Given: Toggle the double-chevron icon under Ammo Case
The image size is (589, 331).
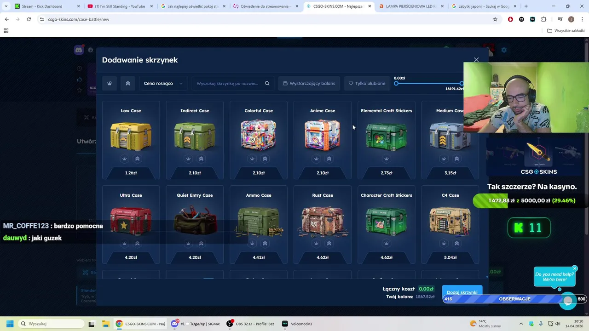Looking at the screenshot, I should point(265,243).
